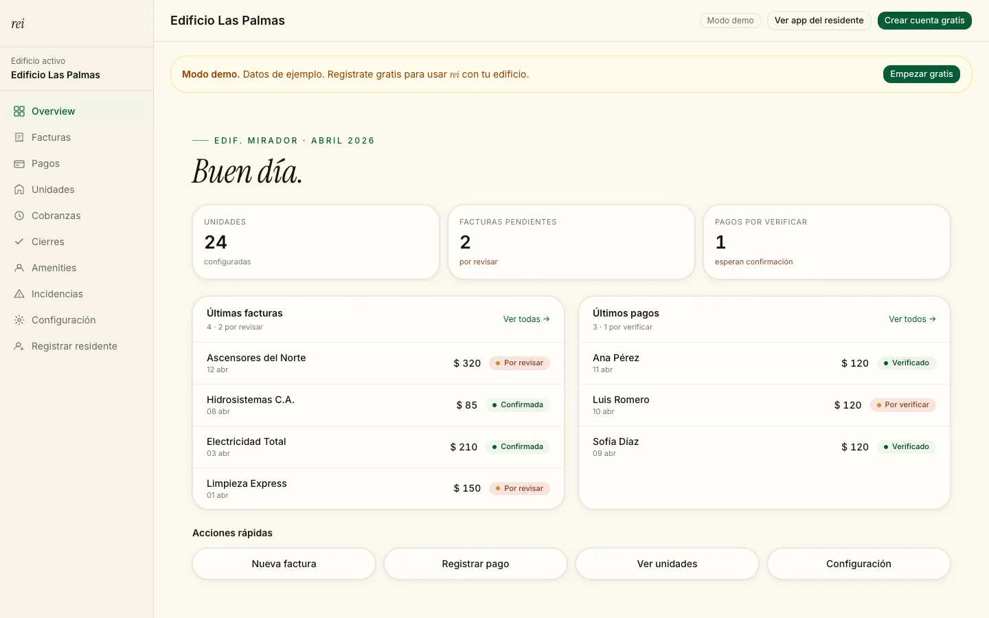Click the Configuración gear icon in sidebar
The height and width of the screenshot is (618, 989).
point(19,320)
